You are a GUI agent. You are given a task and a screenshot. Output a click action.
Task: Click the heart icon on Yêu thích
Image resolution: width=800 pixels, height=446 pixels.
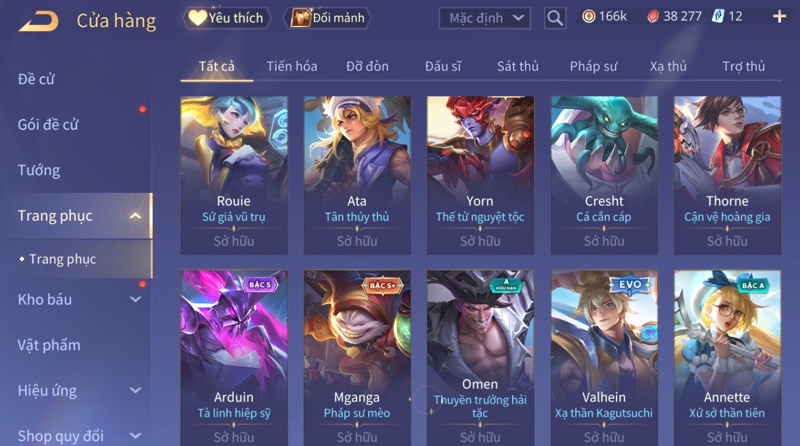pos(197,18)
